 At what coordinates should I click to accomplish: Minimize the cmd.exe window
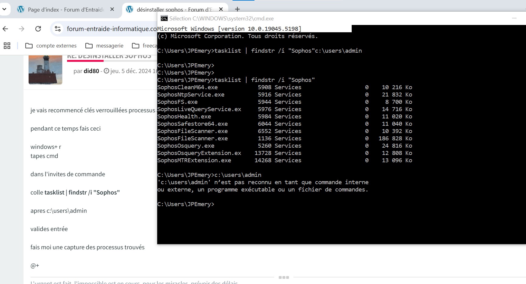[514, 18]
